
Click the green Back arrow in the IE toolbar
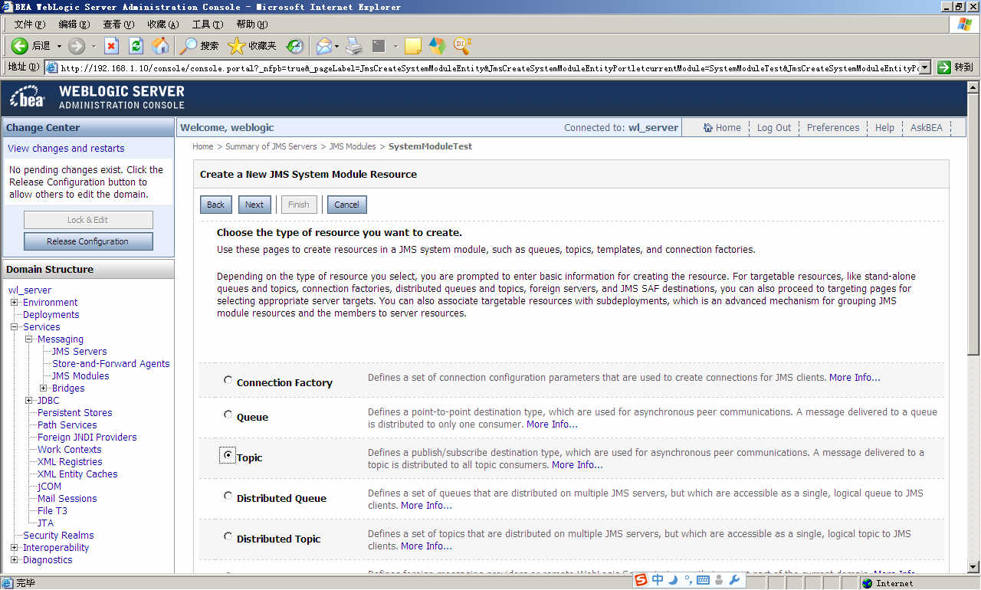click(x=20, y=46)
